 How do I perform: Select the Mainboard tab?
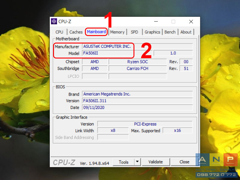(96, 32)
